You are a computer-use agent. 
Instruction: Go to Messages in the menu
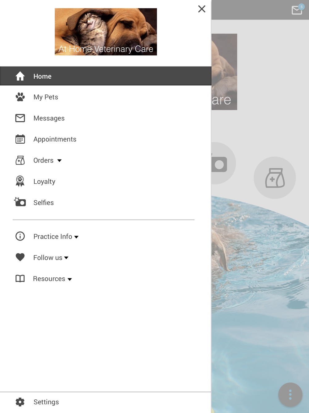(x=106, y=118)
